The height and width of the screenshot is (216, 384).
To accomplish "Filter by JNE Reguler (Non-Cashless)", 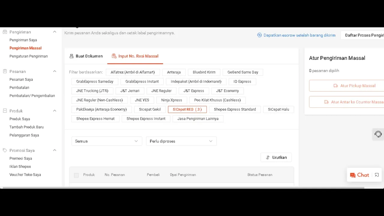I will (x=99, y=100).
